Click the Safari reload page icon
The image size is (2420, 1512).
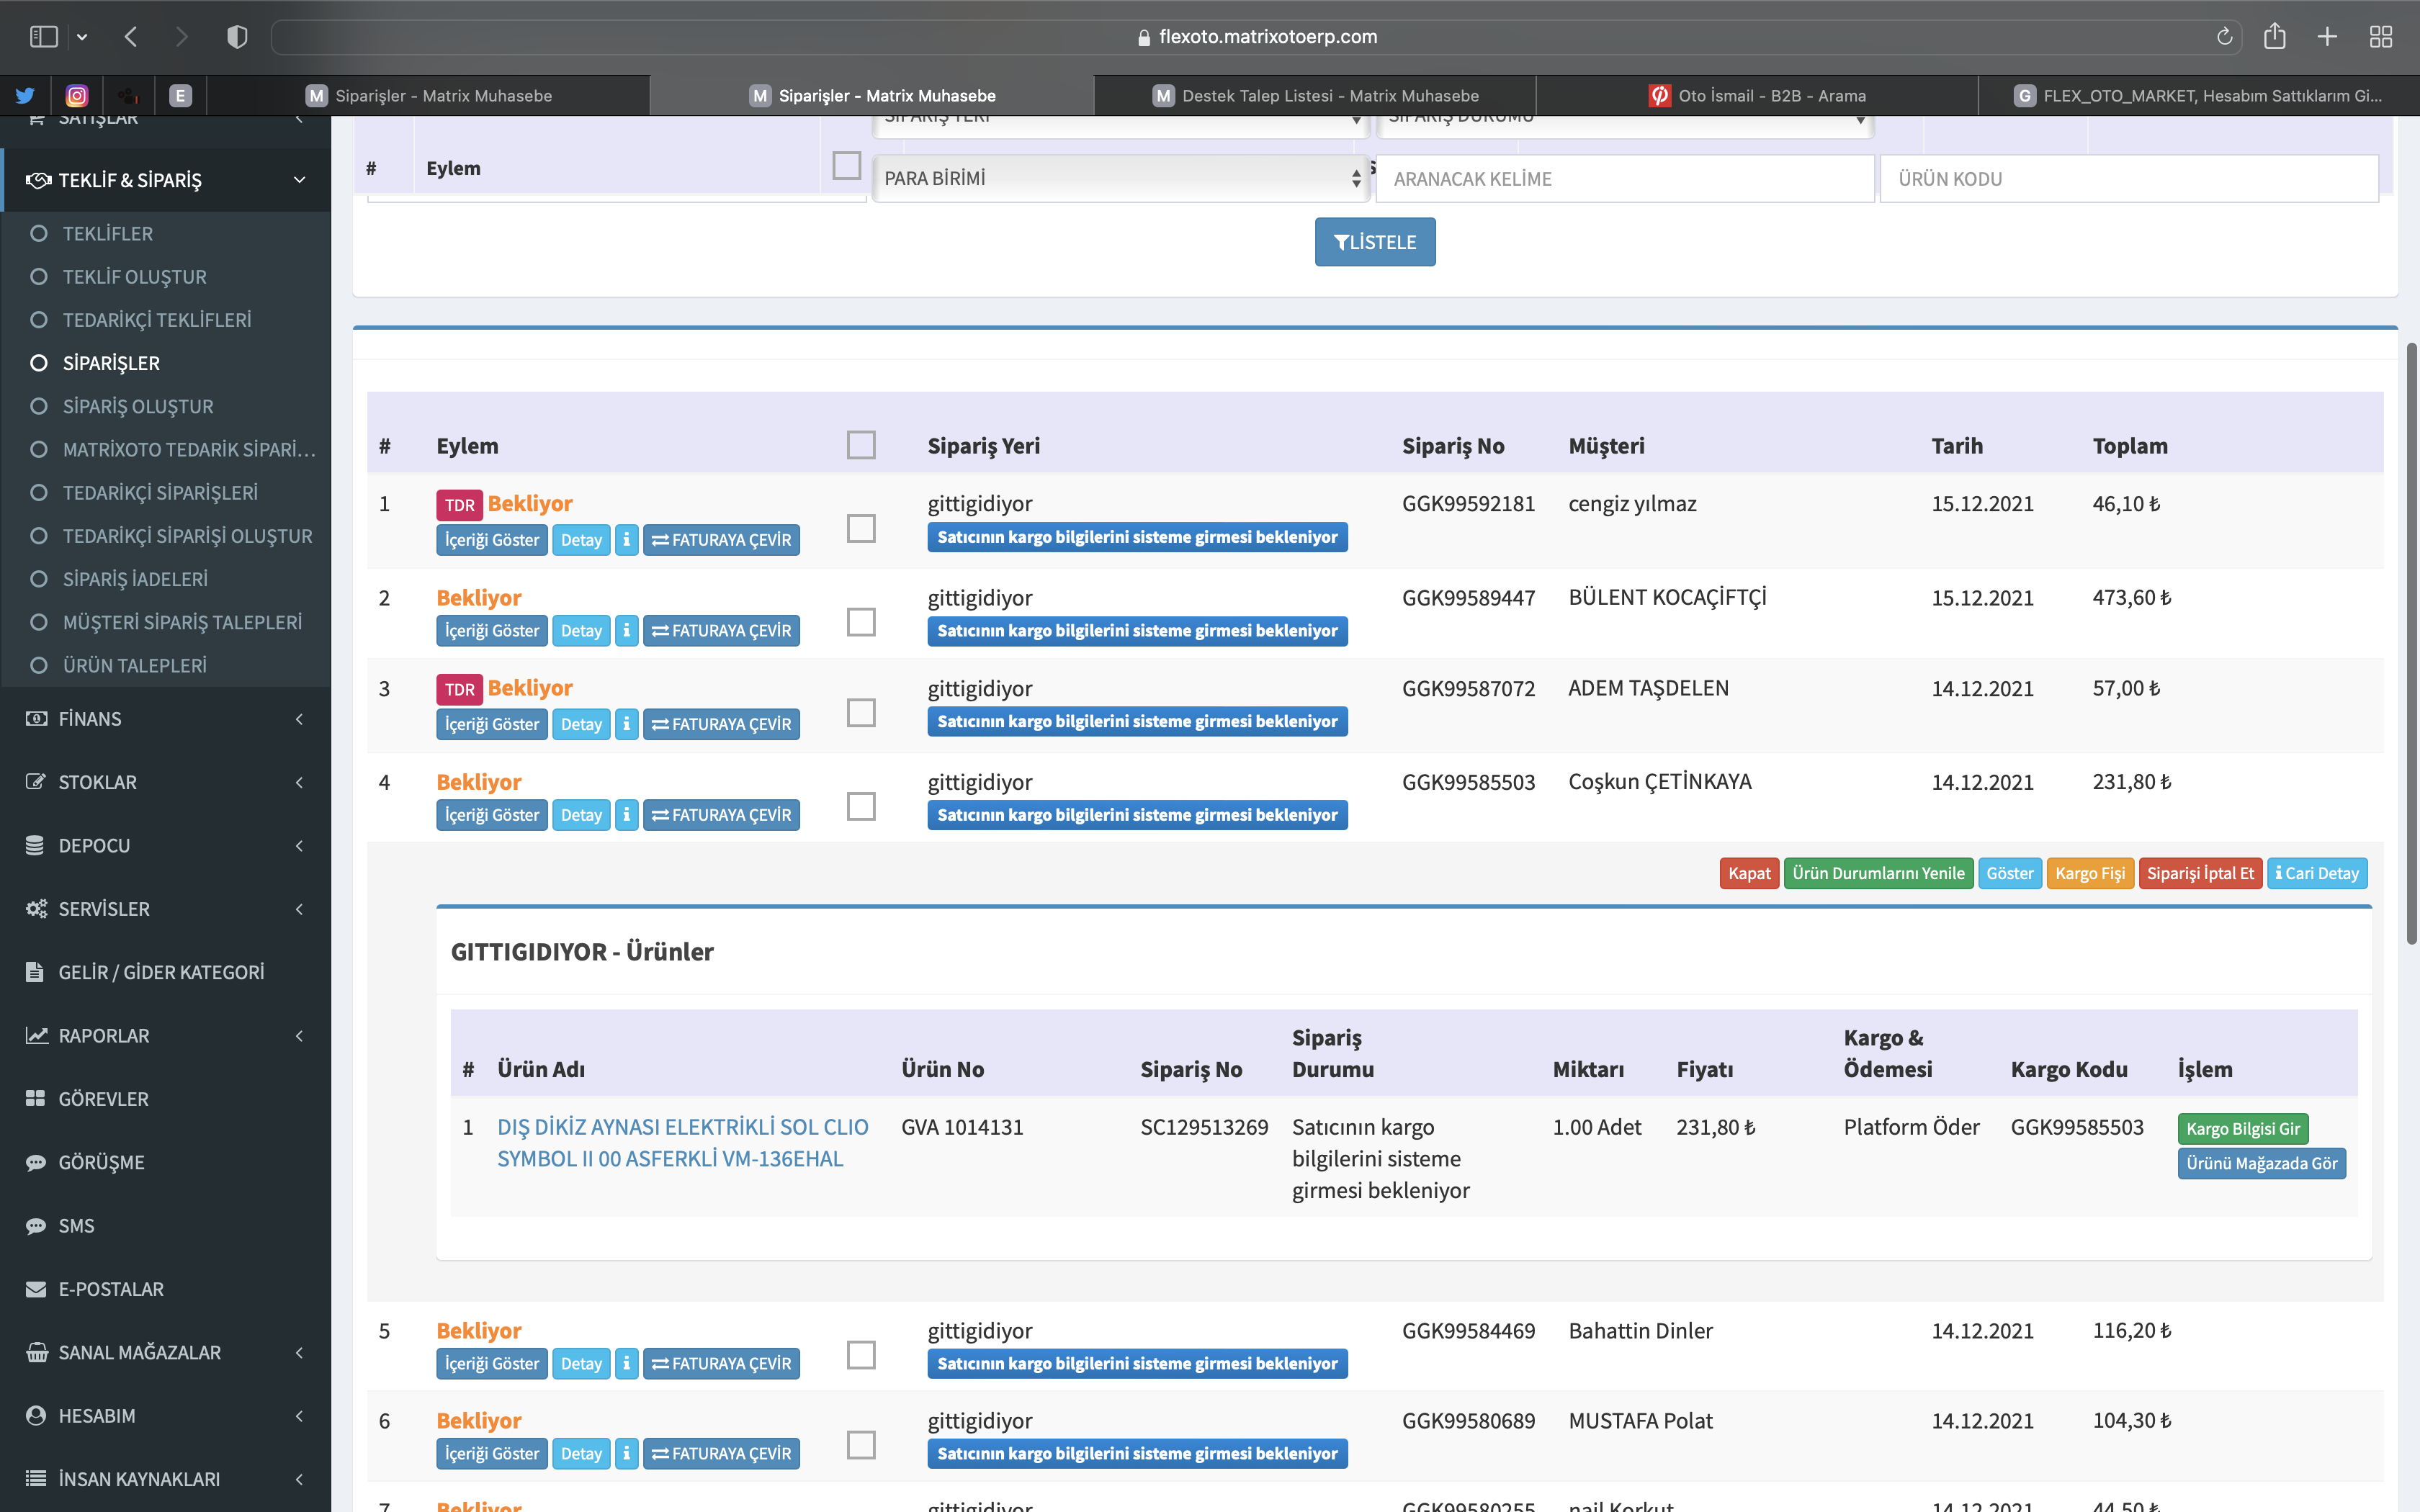pos(2224,37)
